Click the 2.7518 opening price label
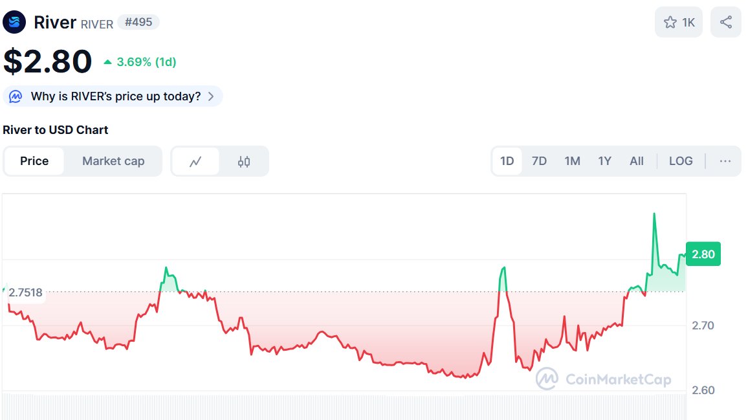The image size is (748, 420). tap(25, 293)
